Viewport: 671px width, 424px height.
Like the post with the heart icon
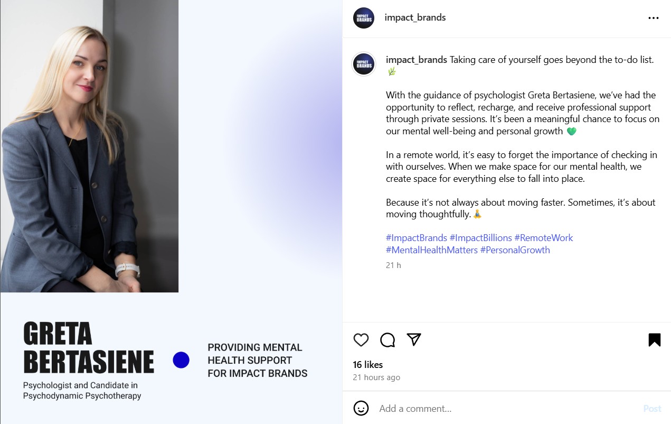(x=361, y=340)
